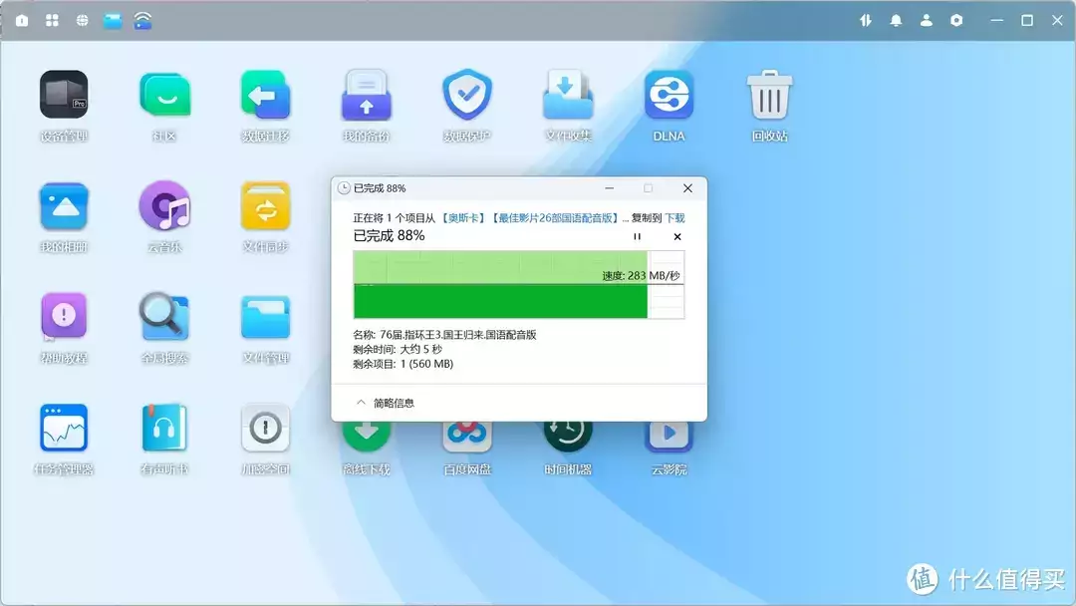Screen dimensions: 1076x606
Task: Open the 回收站 recycle bin
Action: 769,95
